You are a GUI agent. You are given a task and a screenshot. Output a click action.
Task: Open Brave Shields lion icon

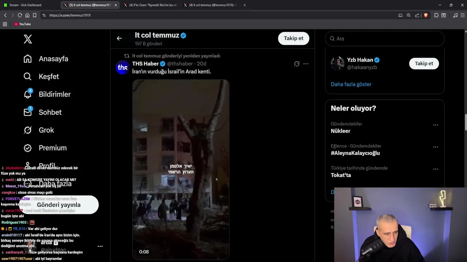(x=425, y=15)
